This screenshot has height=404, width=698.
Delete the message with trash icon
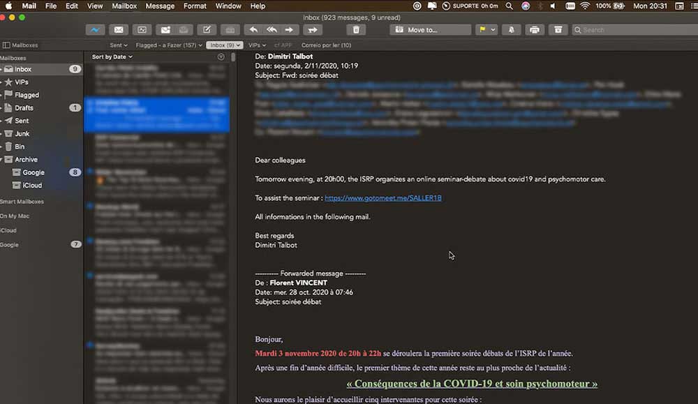[356, 30]
